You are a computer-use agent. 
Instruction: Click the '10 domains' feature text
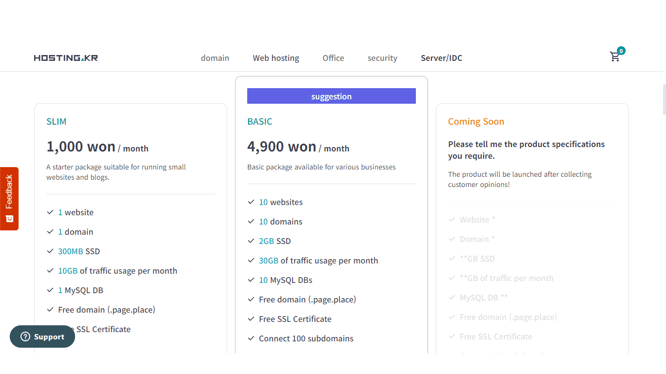280,222
